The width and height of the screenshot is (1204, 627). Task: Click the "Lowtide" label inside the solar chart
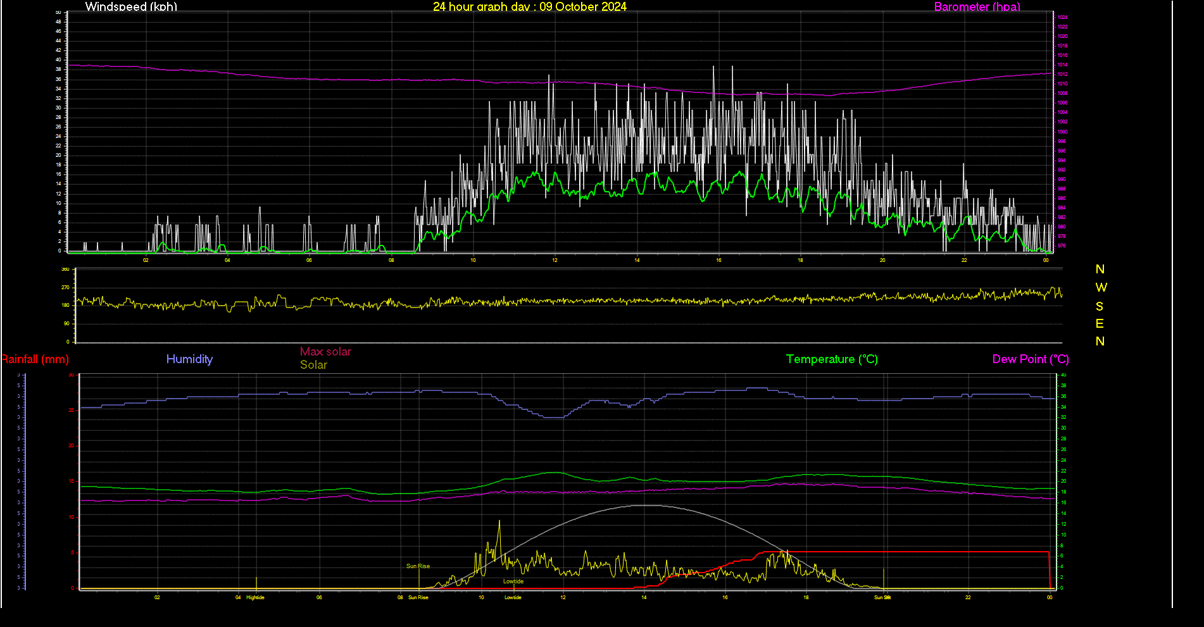point(513,581)
